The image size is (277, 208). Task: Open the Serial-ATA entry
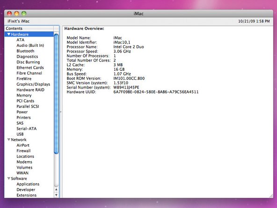coord(27,128)
